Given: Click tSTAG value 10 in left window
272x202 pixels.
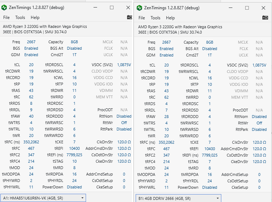Looking at the screenshot, I should point(74,161).
